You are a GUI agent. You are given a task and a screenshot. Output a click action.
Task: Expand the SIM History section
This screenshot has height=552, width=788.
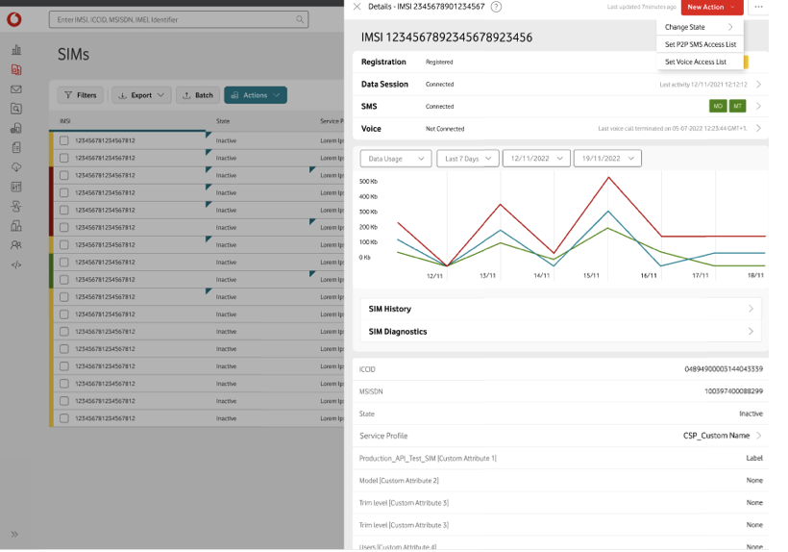(x=560, y=309)
